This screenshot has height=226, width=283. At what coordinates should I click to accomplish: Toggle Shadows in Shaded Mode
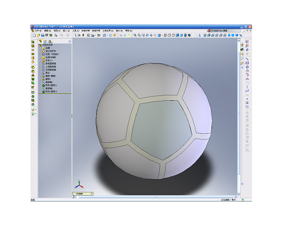pos(185,36)
